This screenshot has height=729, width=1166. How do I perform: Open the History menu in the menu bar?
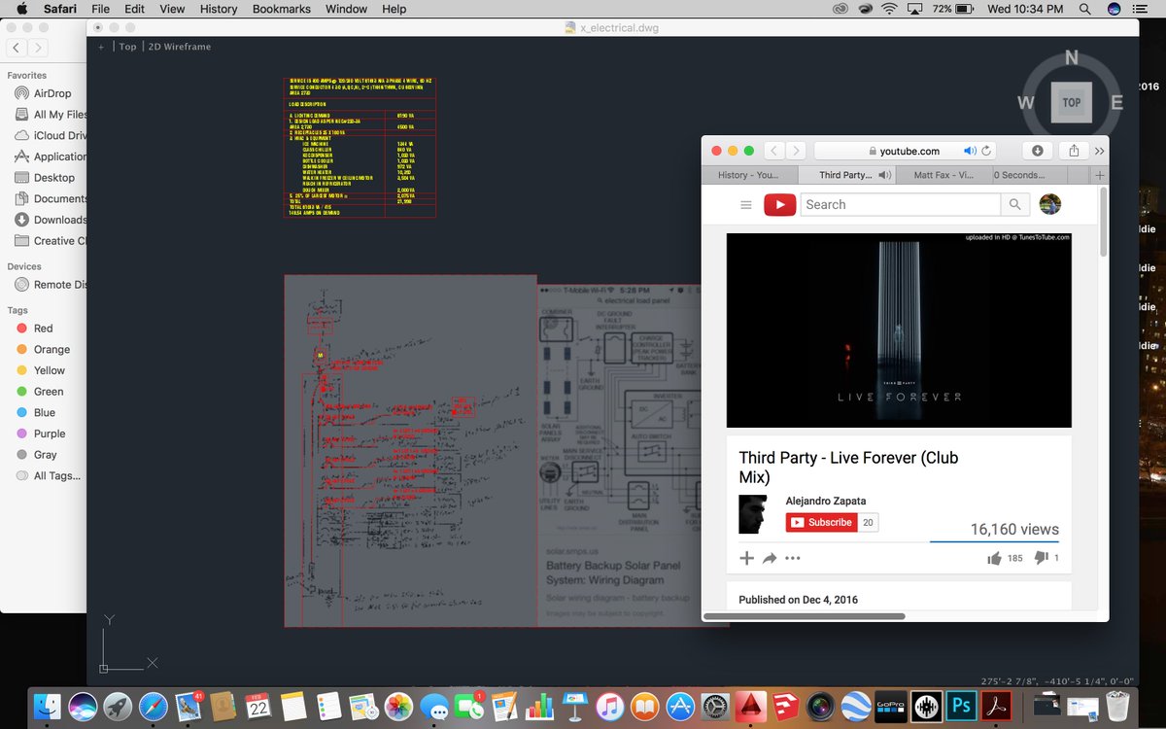click(x=219, y=9)
